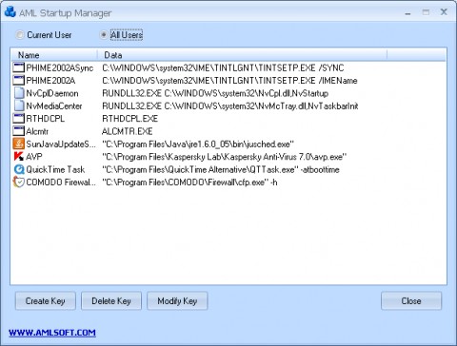Screen dimensions: 457x346
Task: Select the NvCplDaemon entry name
Action: coord(52,93)
